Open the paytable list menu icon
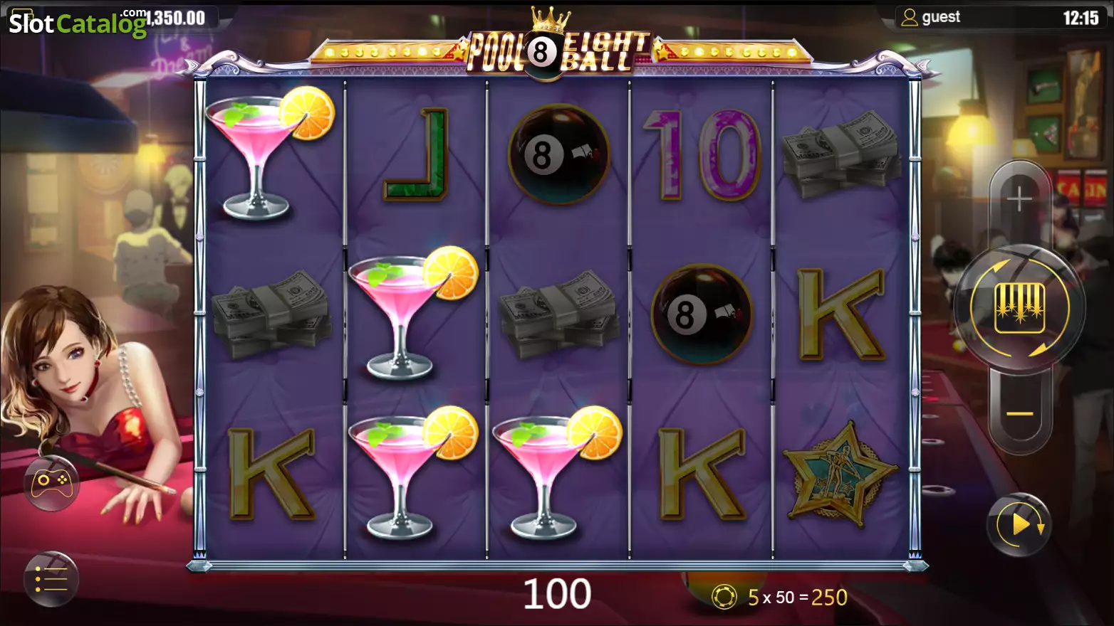The image size is (1114, 626). (51, 578)
